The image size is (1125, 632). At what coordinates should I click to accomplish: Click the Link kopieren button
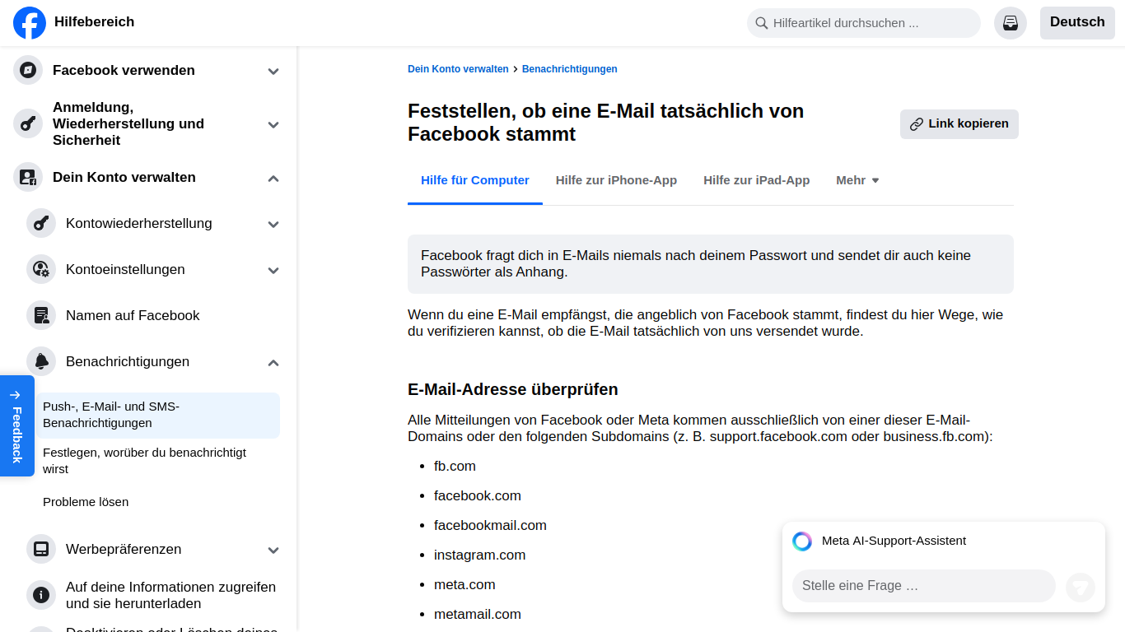click(x=959, y=124)
